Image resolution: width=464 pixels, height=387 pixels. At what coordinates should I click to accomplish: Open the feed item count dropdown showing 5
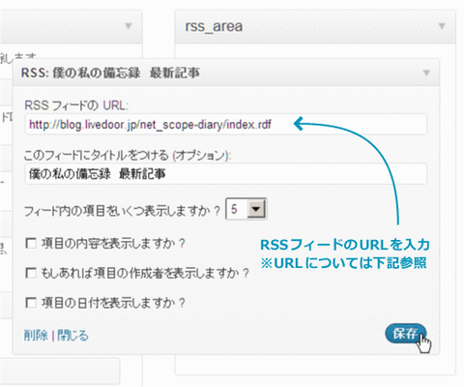click(246, 209)
